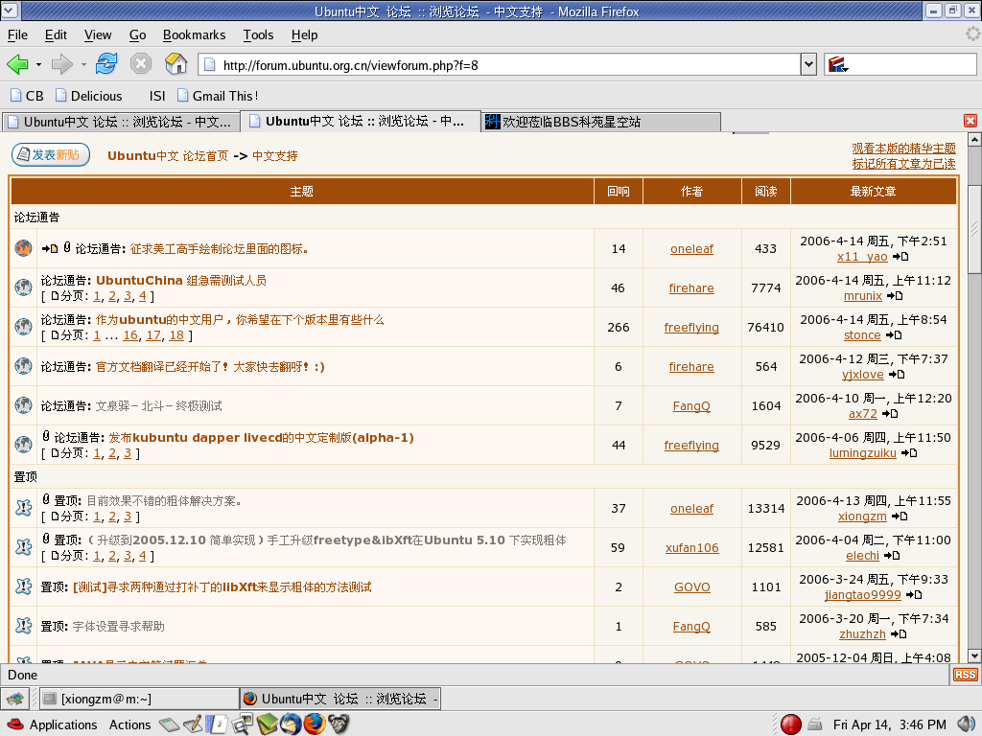Reload the page with the Refresh icon
Screen dimensions: 982x736
point(106,64)
